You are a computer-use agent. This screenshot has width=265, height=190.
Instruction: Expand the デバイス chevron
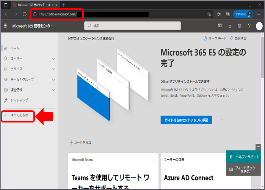tap(53, 69)
